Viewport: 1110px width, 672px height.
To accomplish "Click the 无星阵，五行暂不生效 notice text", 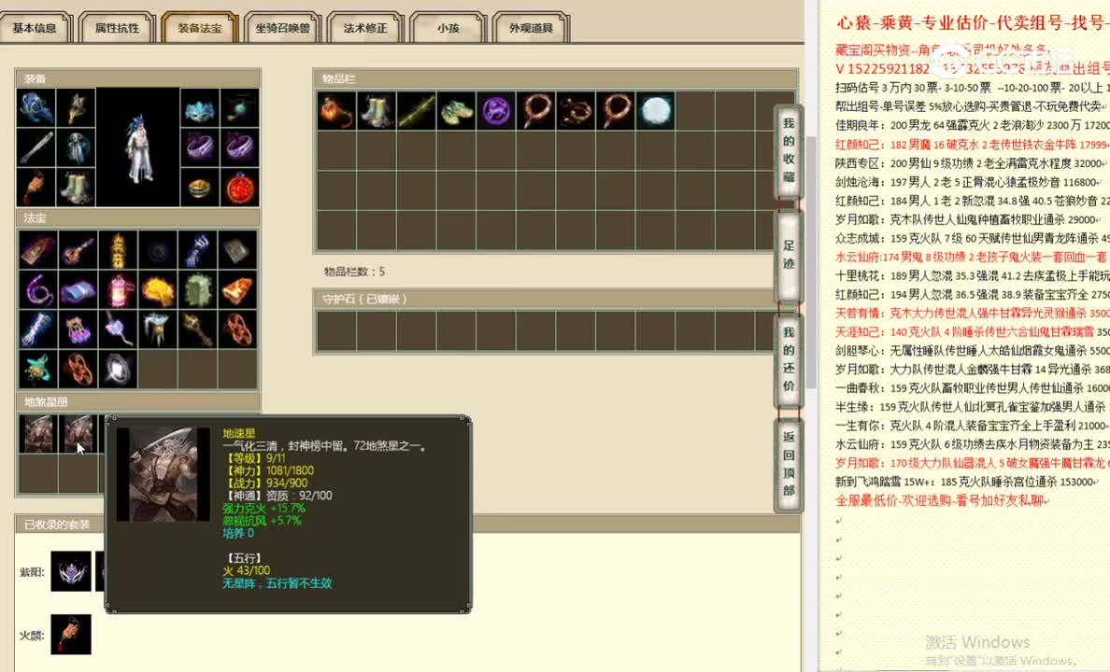I will (277, 583).
